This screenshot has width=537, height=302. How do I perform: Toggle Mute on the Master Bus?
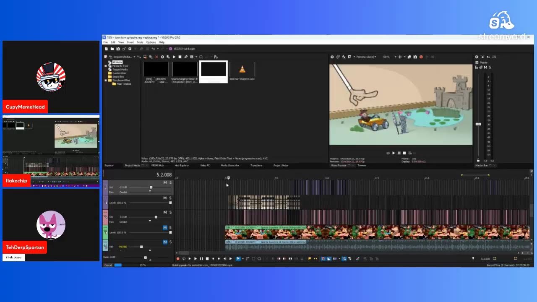pos(485,67)
